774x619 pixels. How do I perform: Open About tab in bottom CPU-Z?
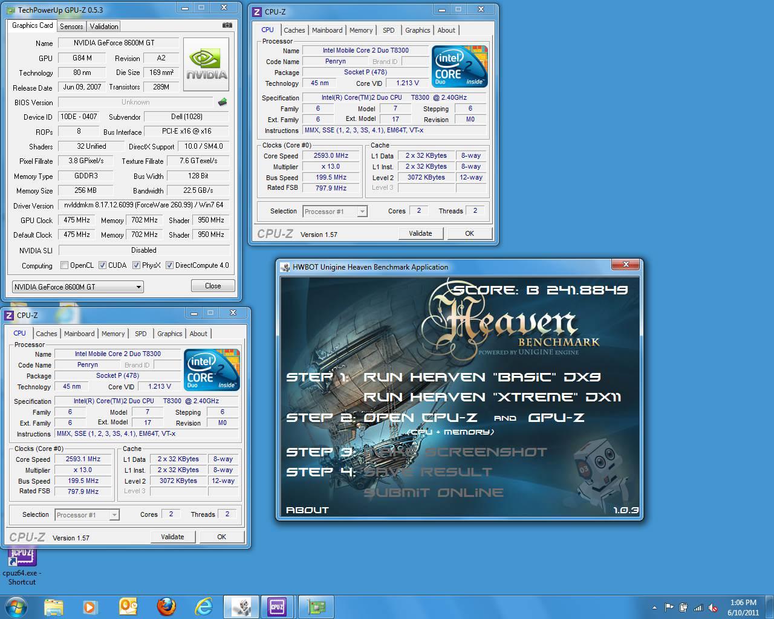(x=198, y=334)
